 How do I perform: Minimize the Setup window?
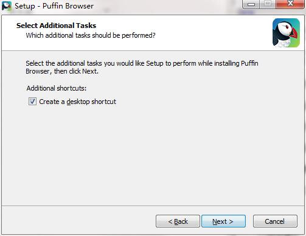point(251,4)
